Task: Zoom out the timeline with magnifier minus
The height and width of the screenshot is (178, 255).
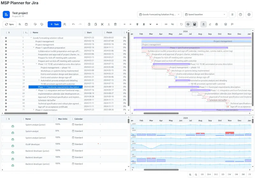Action: (196, 174)
